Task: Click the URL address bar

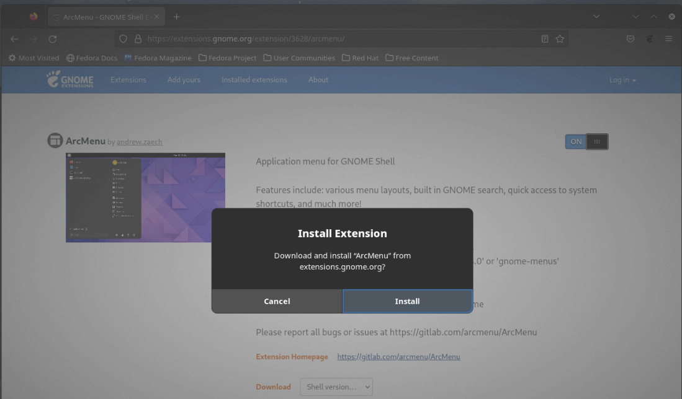Action: pos(341,38)
